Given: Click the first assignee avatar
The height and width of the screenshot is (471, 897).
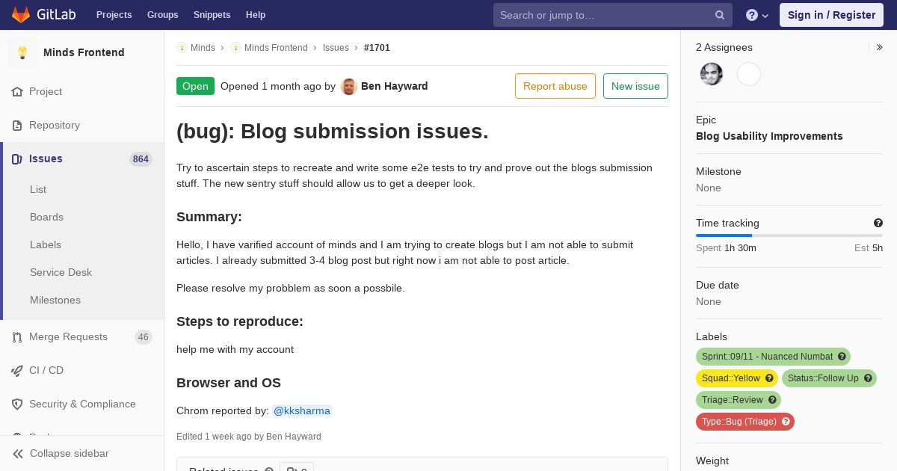Looking at the screenshot, I should point(712,74).
